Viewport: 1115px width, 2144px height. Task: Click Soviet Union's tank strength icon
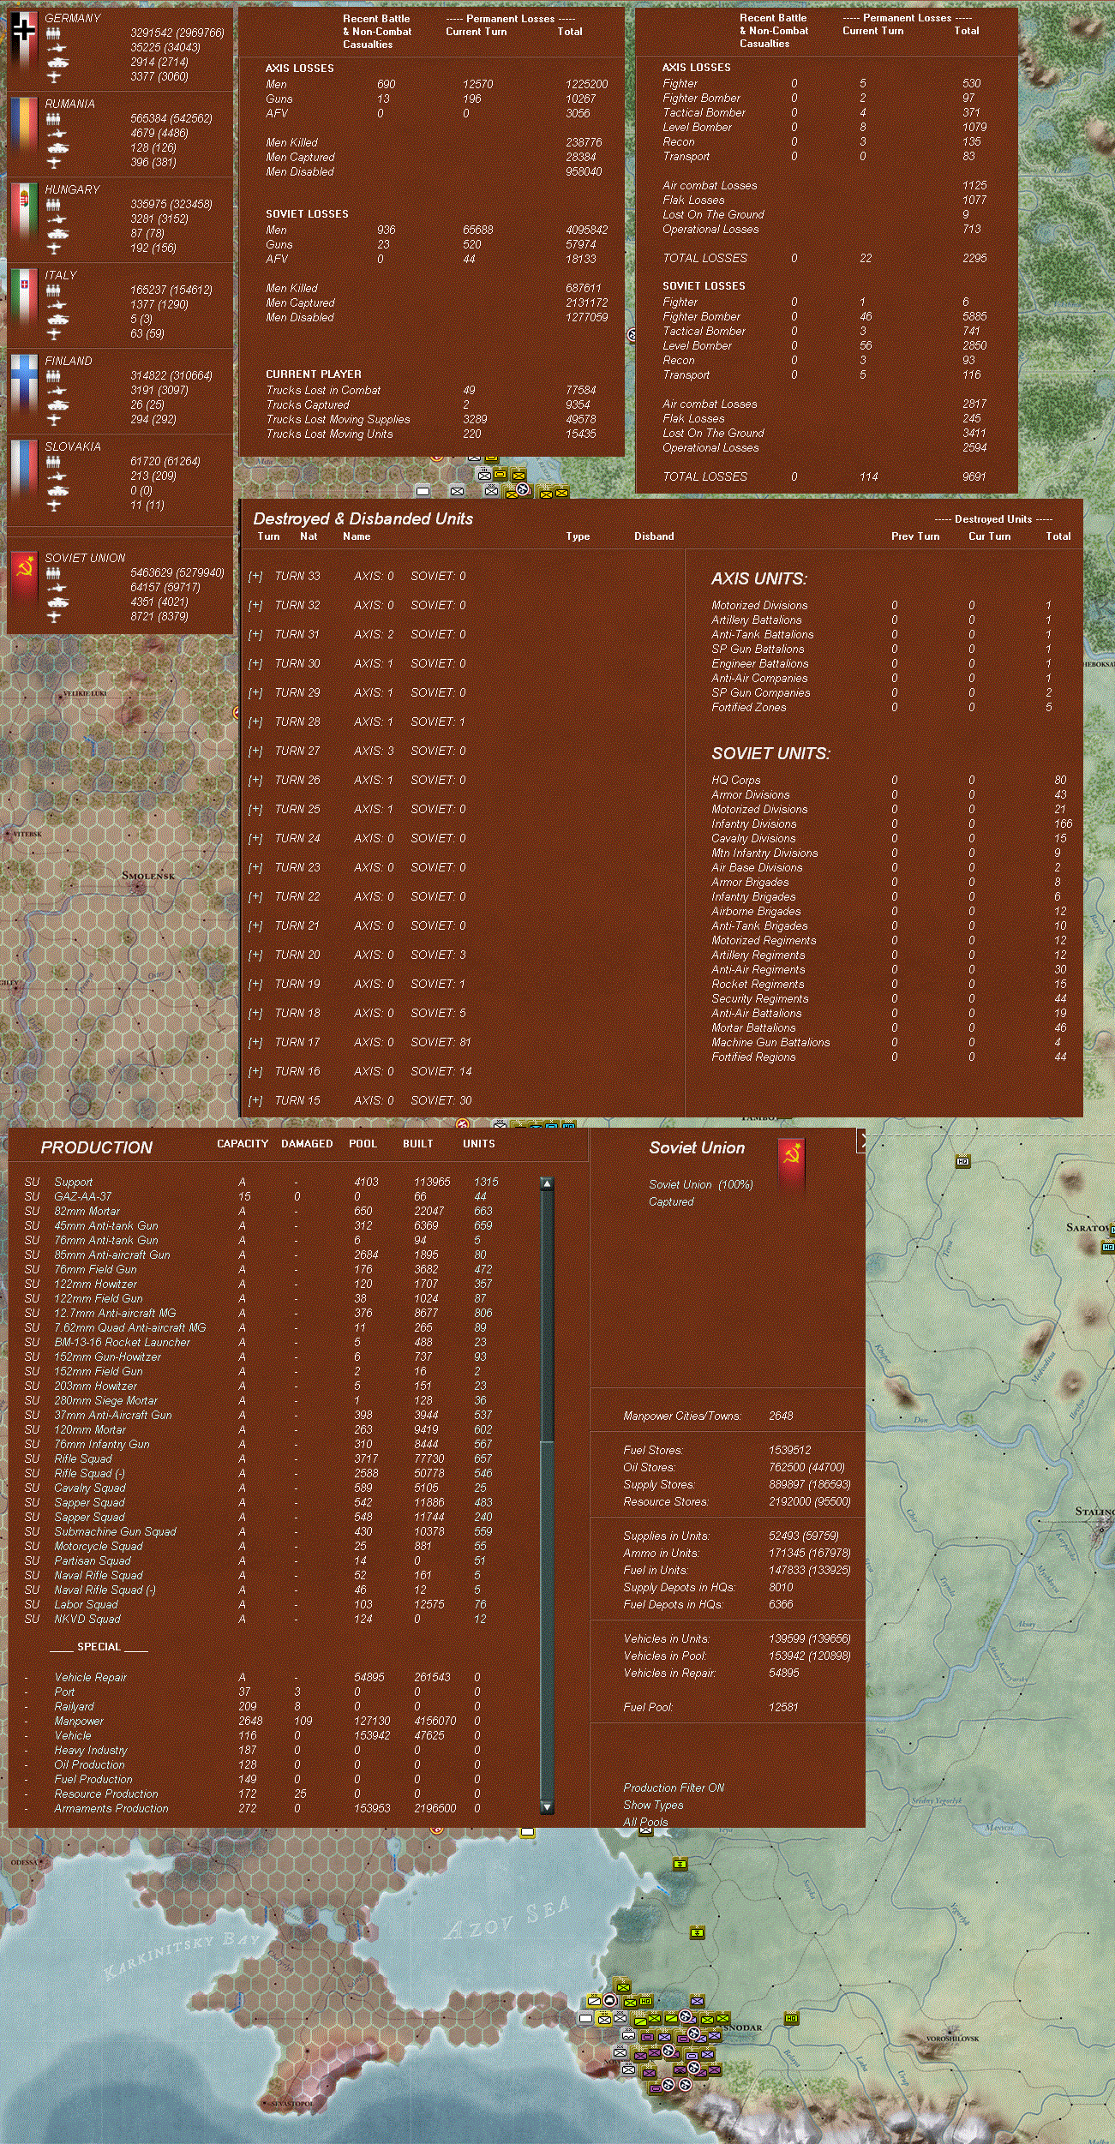tap(57, 602)
